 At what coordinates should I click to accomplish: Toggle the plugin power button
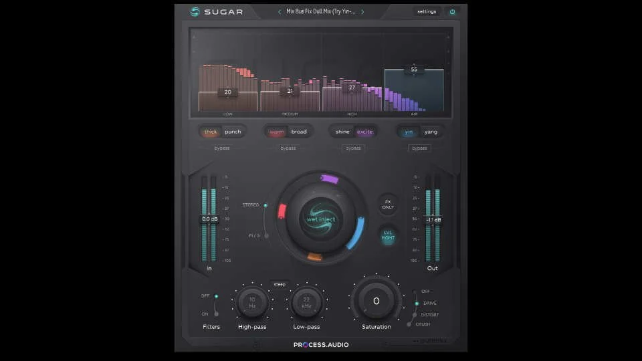(x=453, y=11)
